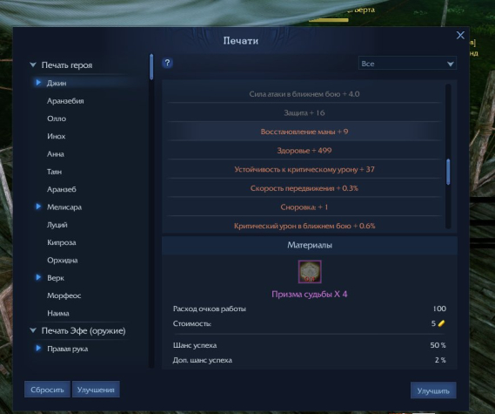The width and height of the screenshot is (495, 414).
Task: Click the gold coin cost icon
Action: tap(442, 323)
